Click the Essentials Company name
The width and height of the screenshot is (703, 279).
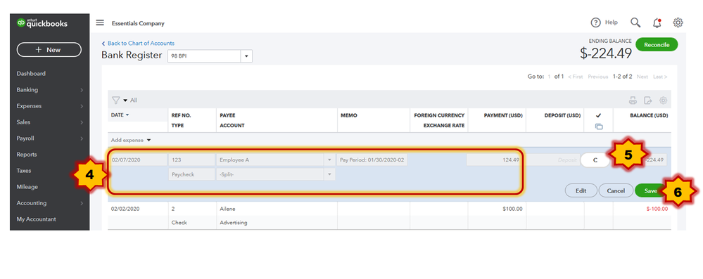point(138,23)
